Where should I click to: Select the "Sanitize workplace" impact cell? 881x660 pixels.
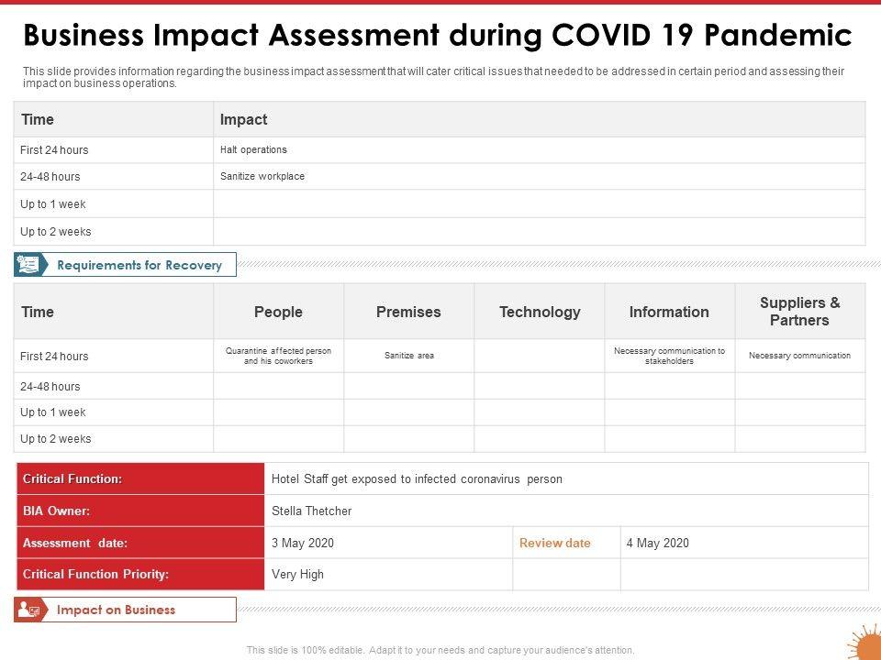point(262,176)
